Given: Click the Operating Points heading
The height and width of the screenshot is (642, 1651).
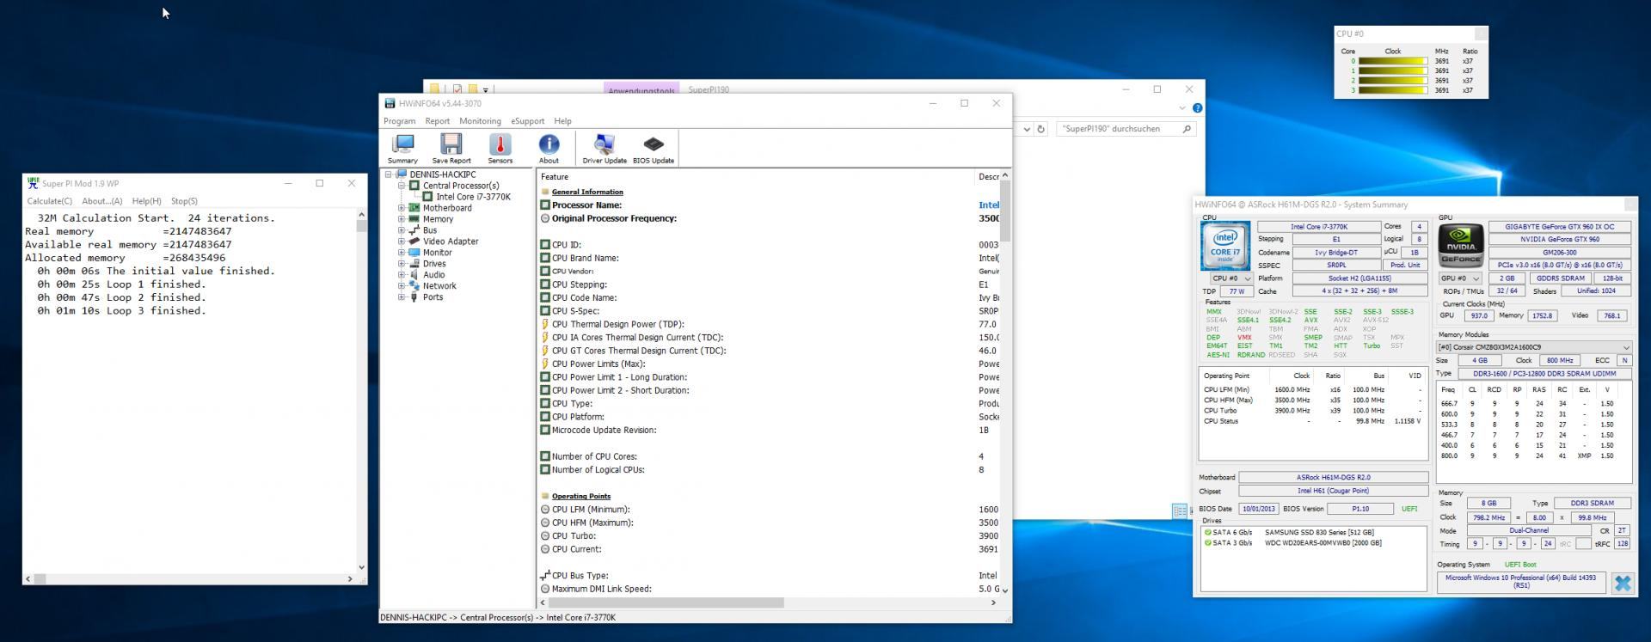Looking at the screenshot, I should [581, 496].
